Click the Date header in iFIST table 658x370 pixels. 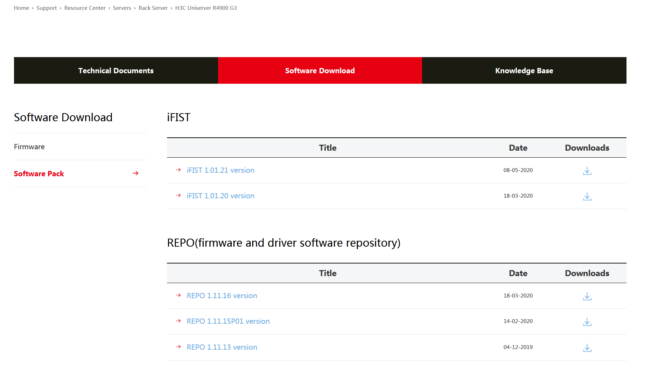(518, 148)
